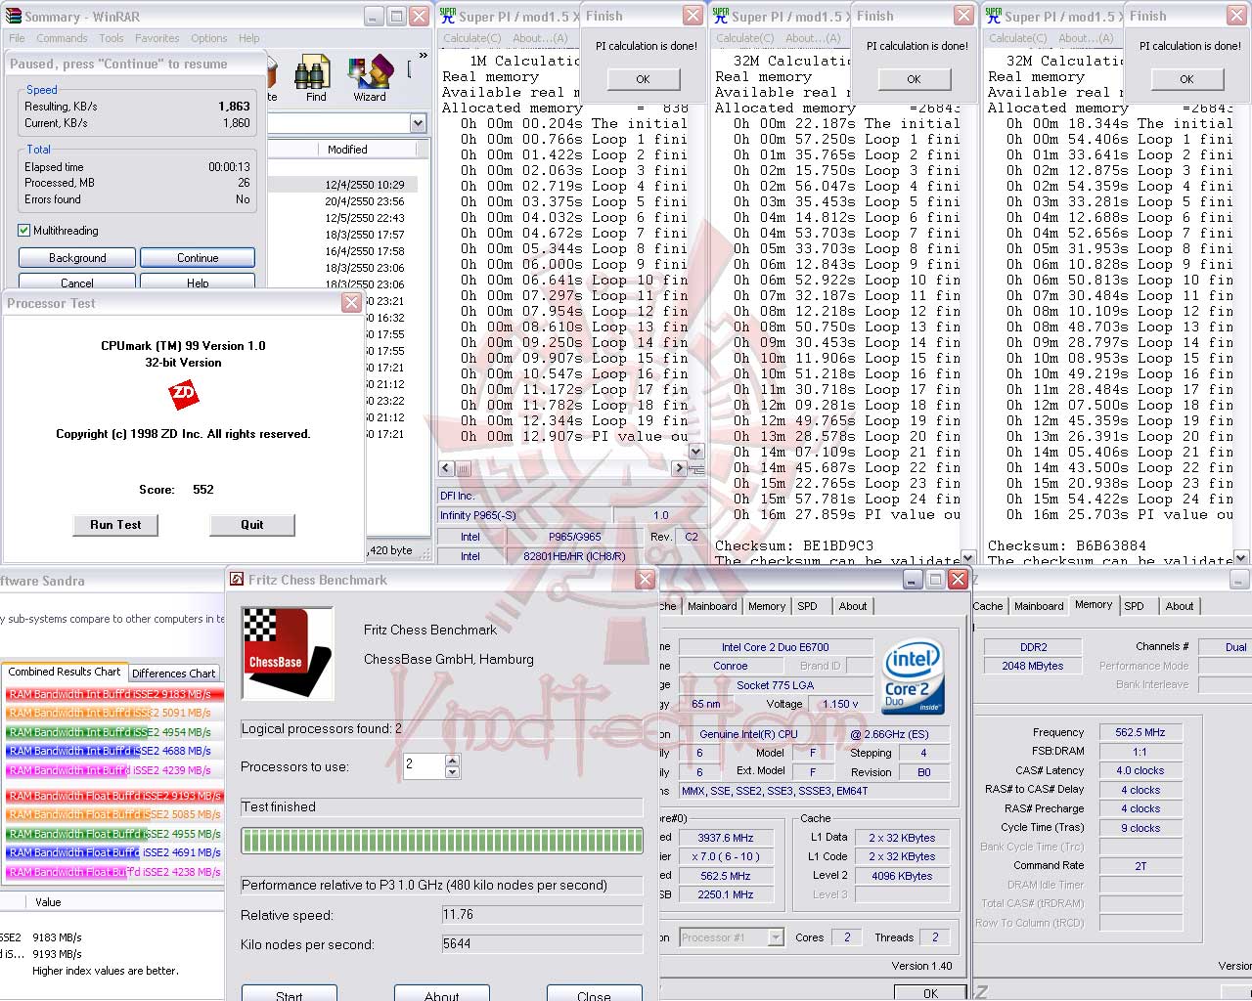Click Run Test in Processor Test
This screenshot has width=1252, height=1001.
pos(115,525)
